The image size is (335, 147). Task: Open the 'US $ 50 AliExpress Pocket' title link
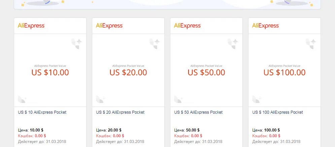(198, 112)
